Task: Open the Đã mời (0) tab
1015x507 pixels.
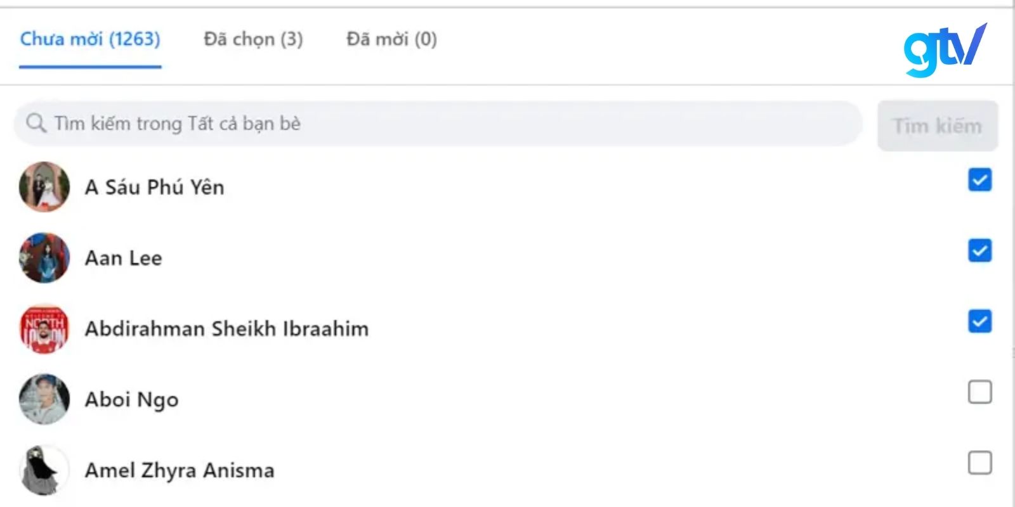Action: tap(391, 39)
